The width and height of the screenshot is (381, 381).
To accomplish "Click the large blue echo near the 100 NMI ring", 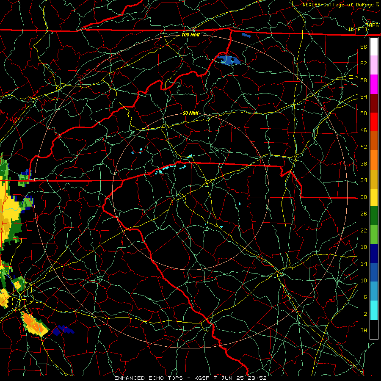I will tap(228, 60).
